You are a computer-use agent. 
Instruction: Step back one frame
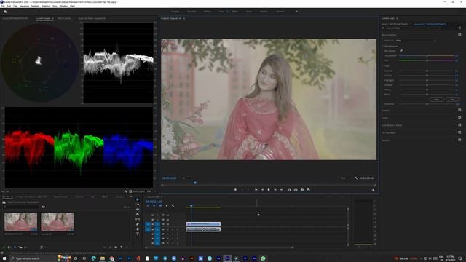[262, 190]
